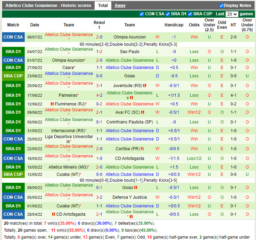
Task: Click the two red cards icon by Coritiba (PR)
Action: click(142, 149)
